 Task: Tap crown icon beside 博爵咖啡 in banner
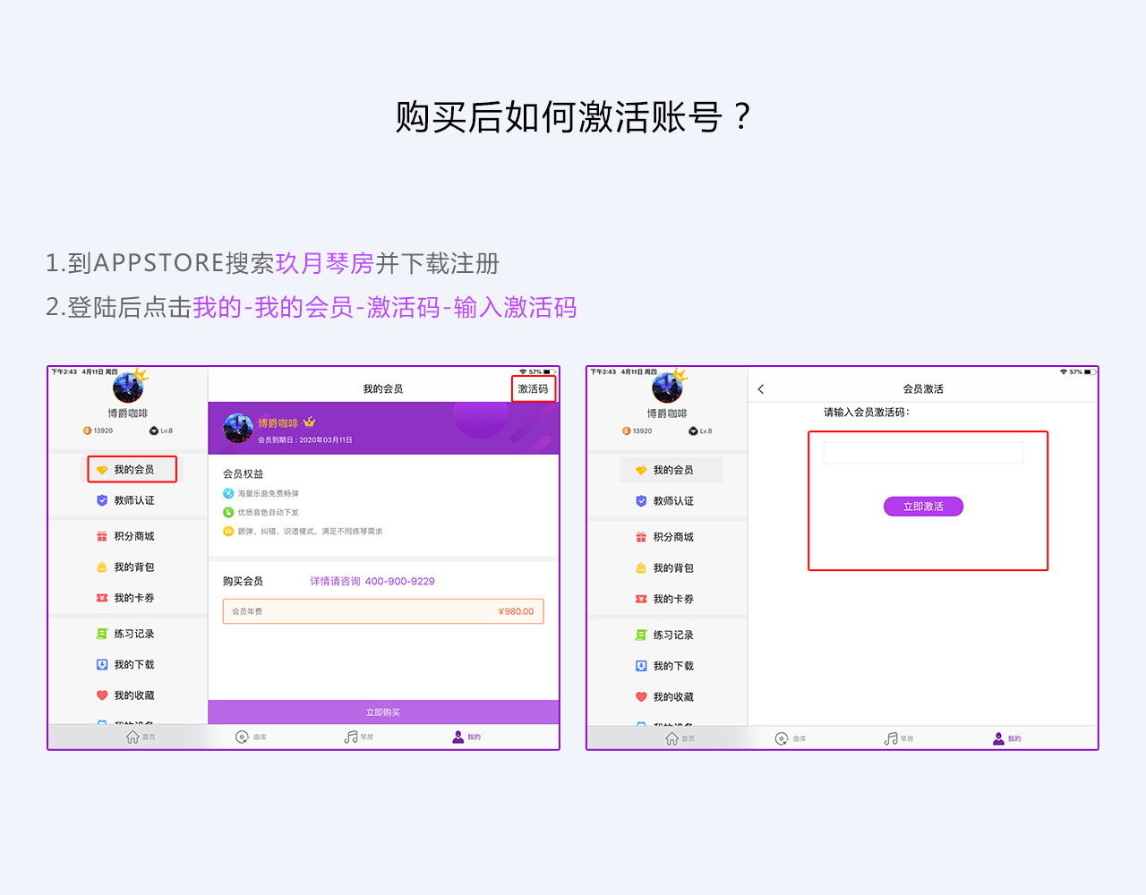pos(309,422)
